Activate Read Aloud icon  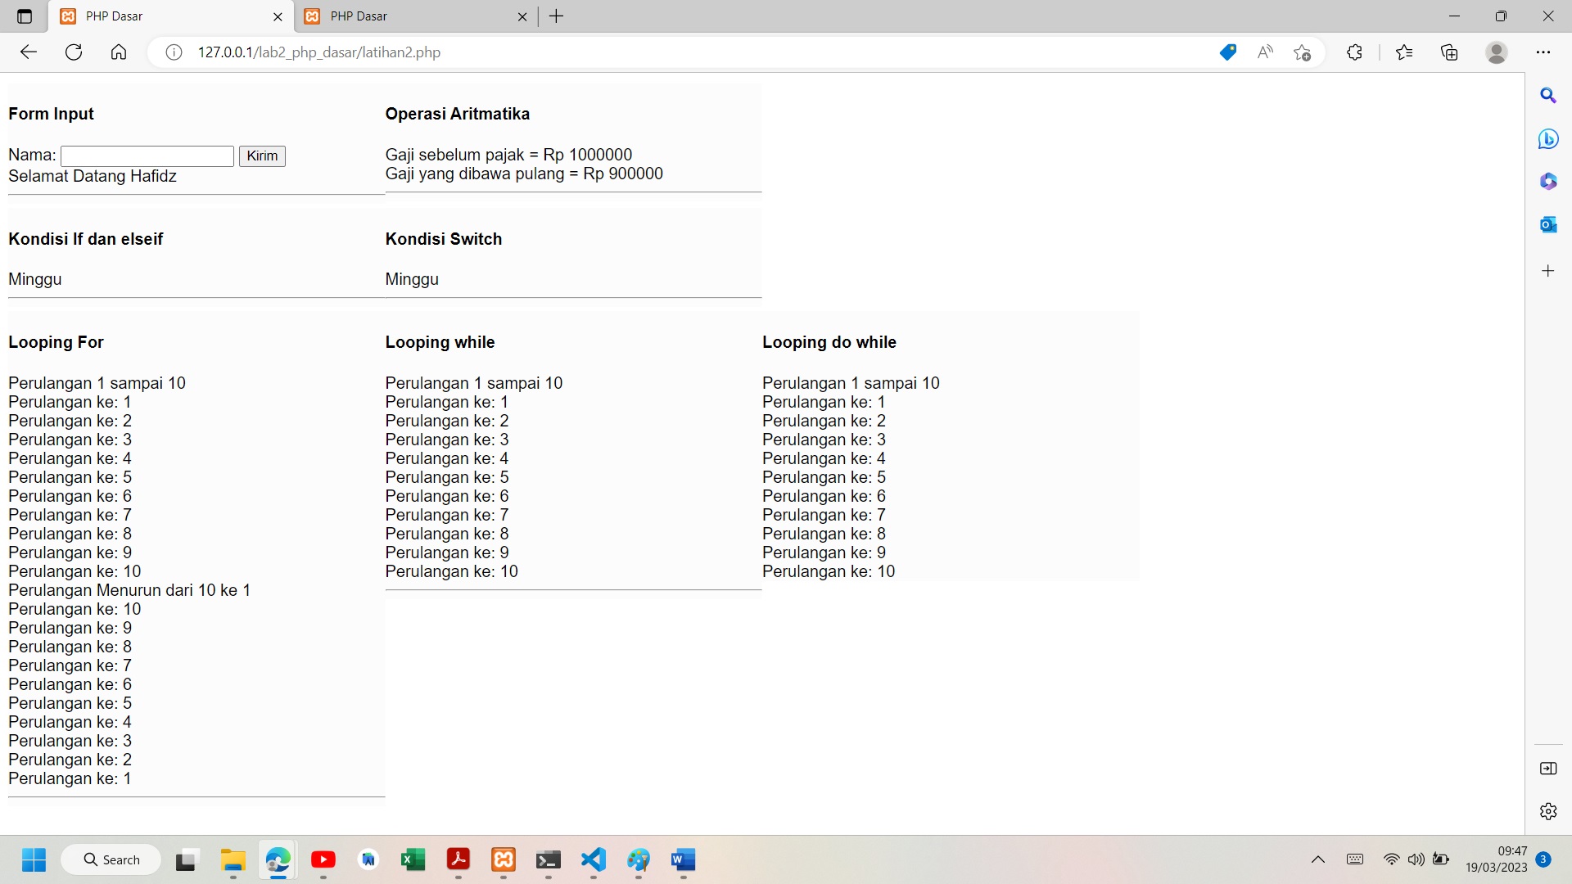1265,52
